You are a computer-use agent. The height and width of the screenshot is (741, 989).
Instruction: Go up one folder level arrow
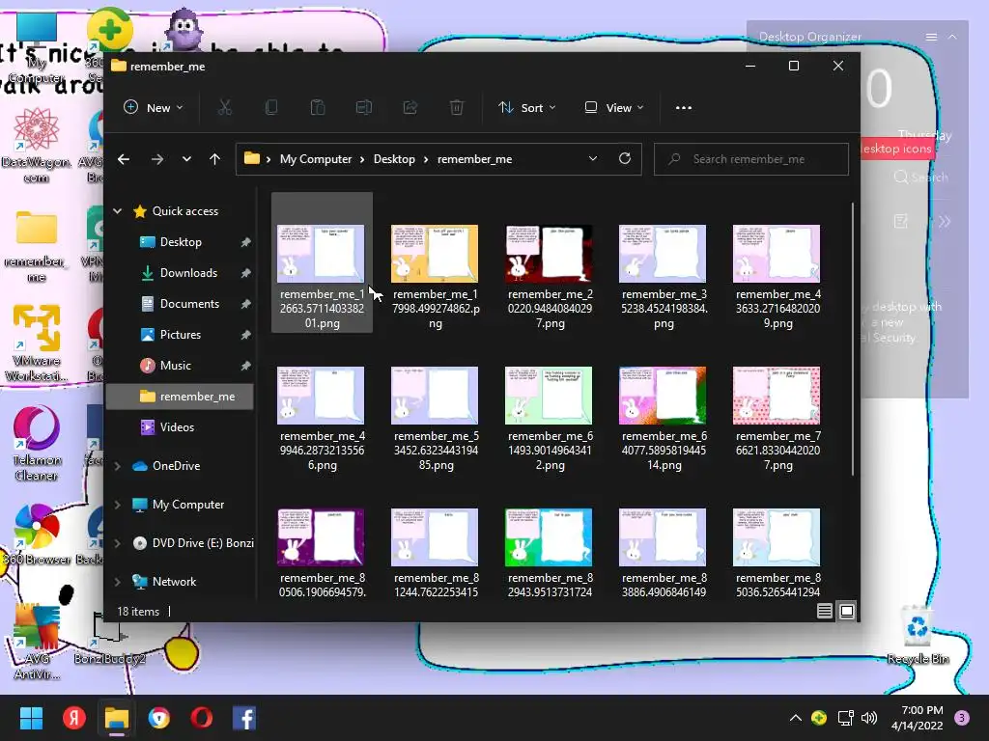215,159
